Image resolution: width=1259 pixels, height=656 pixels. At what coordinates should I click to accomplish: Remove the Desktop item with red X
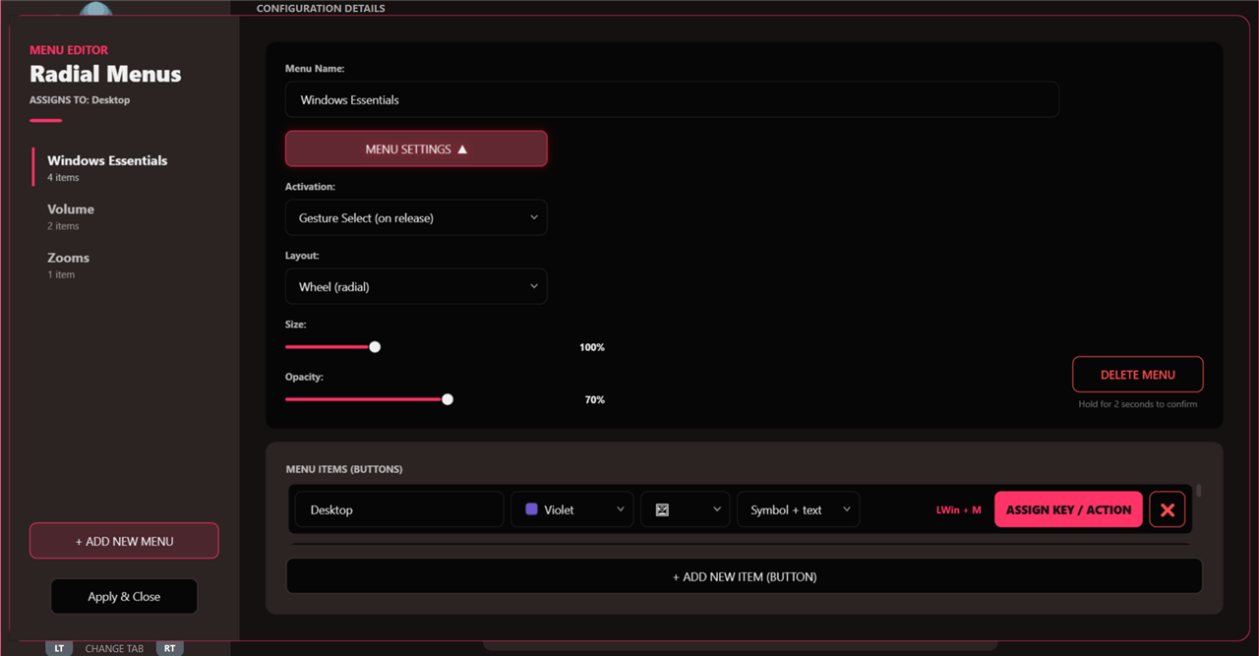click(1168, 509)
